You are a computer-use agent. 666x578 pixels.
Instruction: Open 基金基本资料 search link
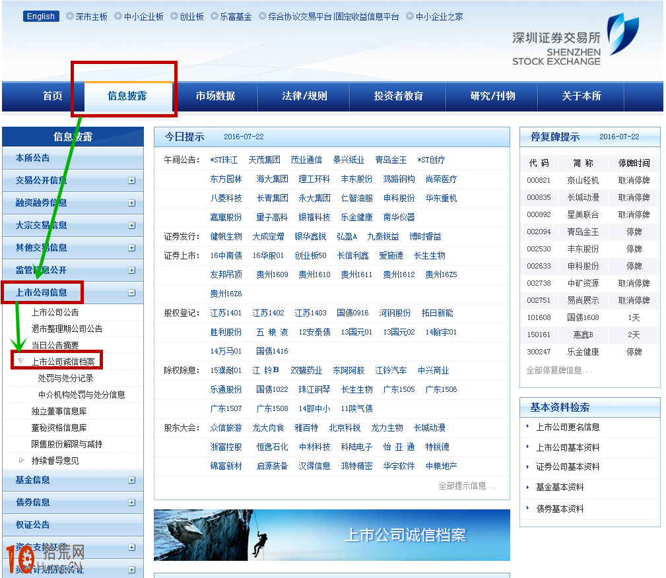coord(560,488)
